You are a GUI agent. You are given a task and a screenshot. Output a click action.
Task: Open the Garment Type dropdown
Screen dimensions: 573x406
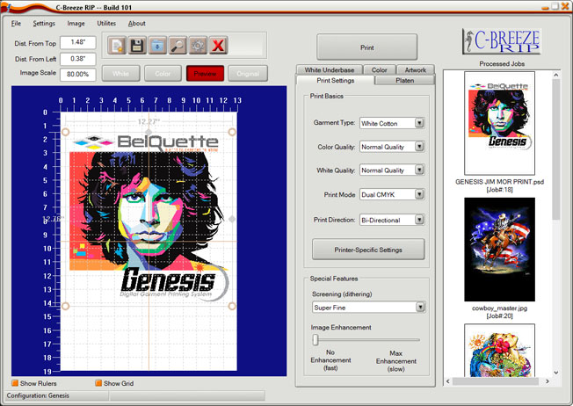419,123
